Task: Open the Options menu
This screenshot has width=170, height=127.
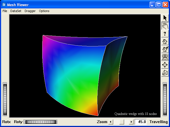Action: click(x=44, y=11)
